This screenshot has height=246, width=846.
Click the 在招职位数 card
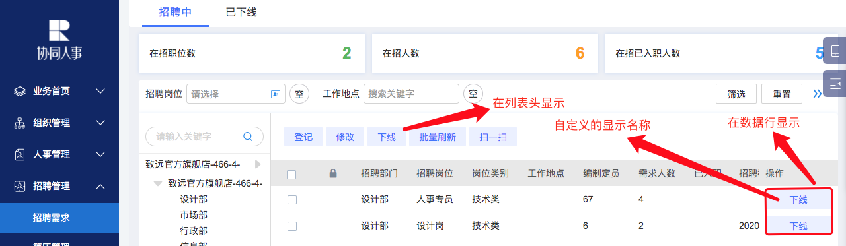(252, 53)
